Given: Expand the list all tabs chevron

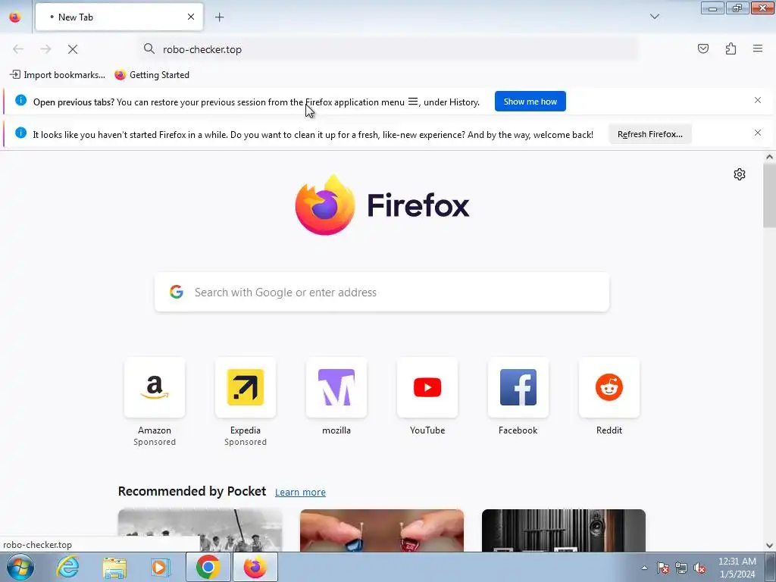Looking at the screenshot, I should click(654, 17).
